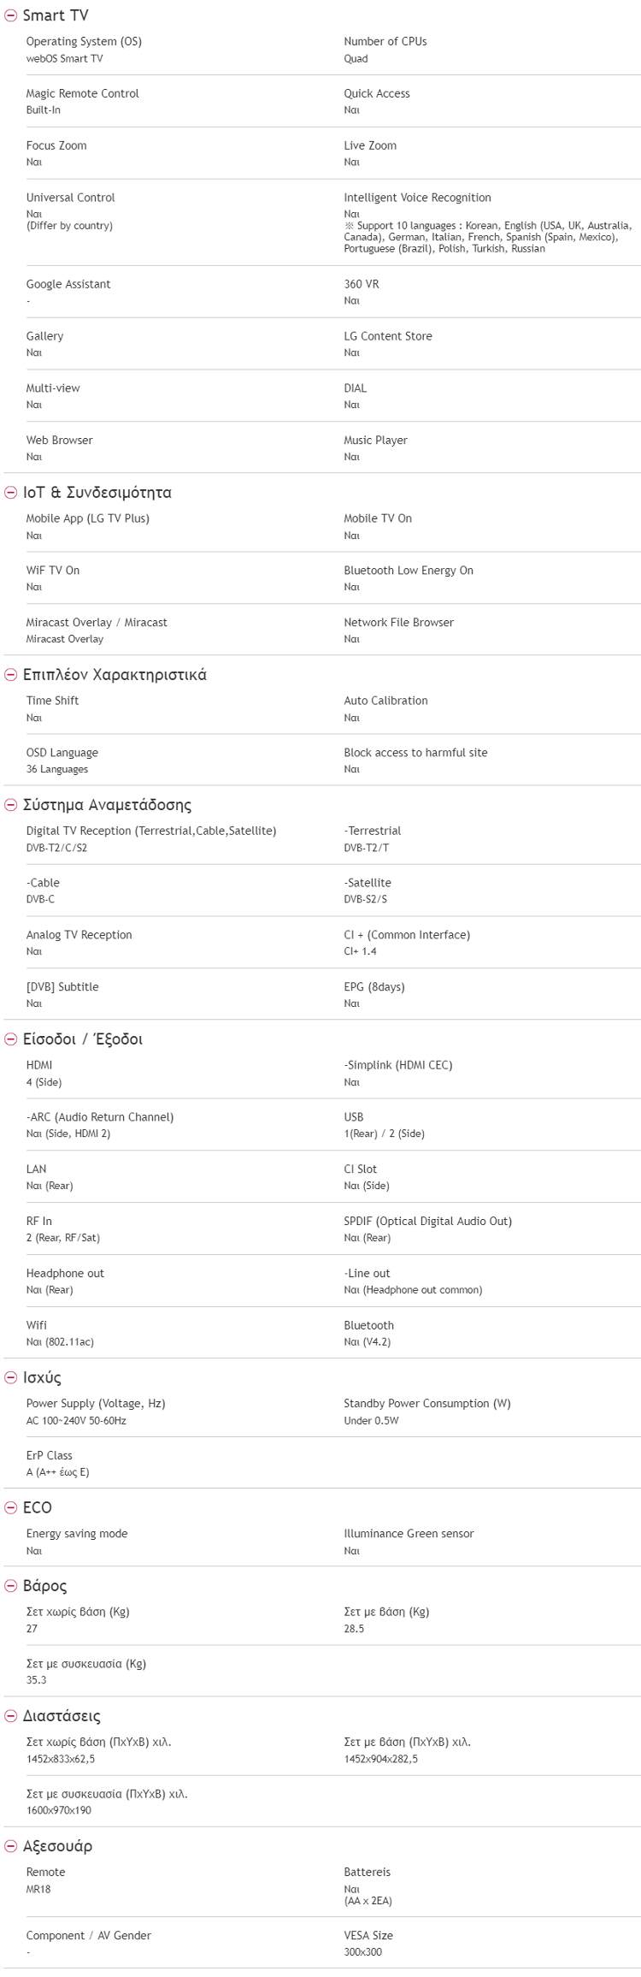Screen dimensions: 641x1977
Task: Collapse the Smart TV section icon
Action: click(10, 15)
